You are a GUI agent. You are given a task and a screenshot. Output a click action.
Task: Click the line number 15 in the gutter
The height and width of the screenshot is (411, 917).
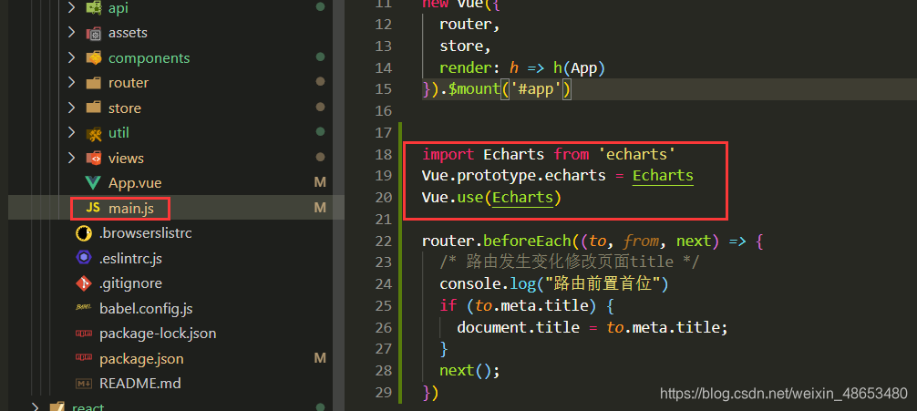(x=383, y=89)
